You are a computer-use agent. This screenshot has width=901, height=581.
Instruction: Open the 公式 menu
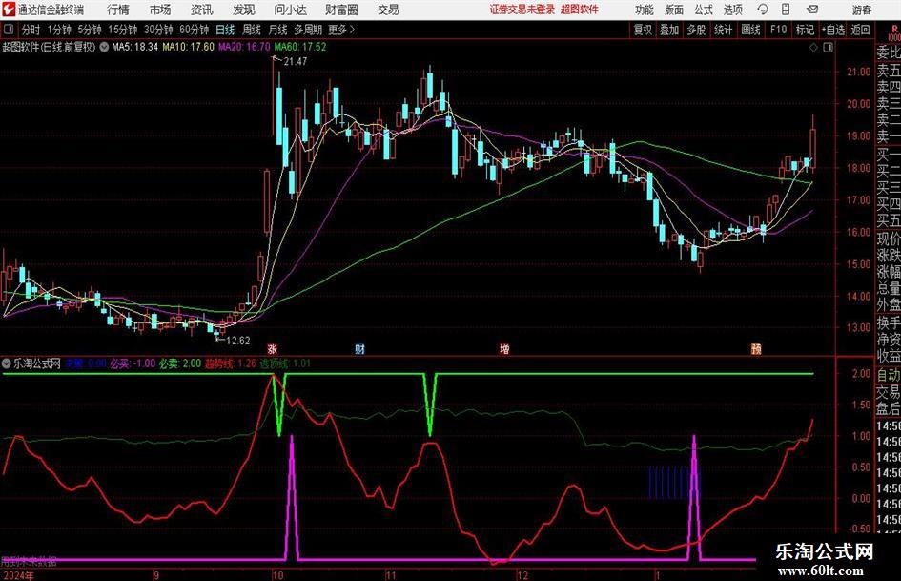click(x=703, y=10)
